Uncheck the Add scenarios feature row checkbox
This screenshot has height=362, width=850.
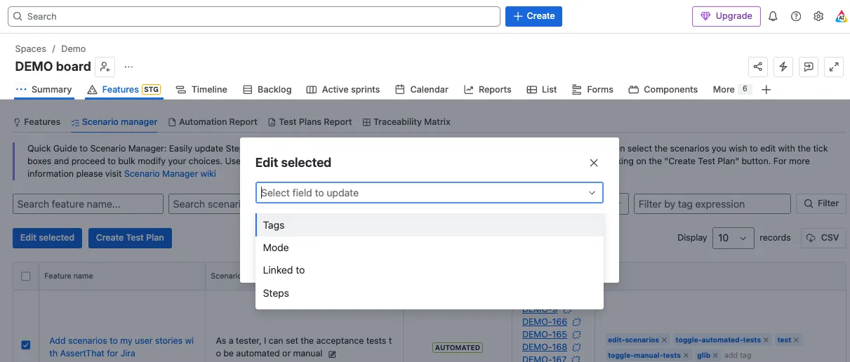[x=26, y=344]
